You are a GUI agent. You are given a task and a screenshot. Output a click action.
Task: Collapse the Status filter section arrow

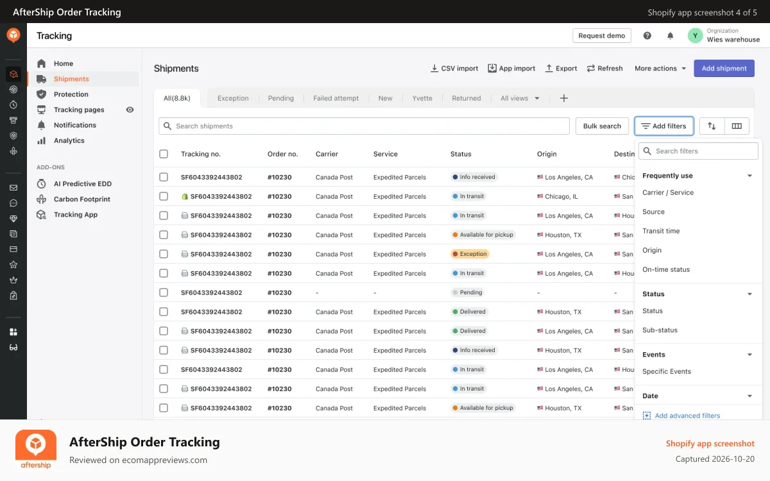pos(749,294)
